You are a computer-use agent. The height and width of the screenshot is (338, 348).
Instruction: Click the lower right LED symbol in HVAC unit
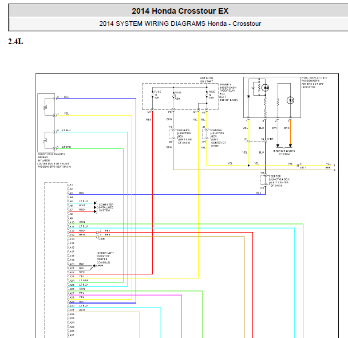(290, 100)
